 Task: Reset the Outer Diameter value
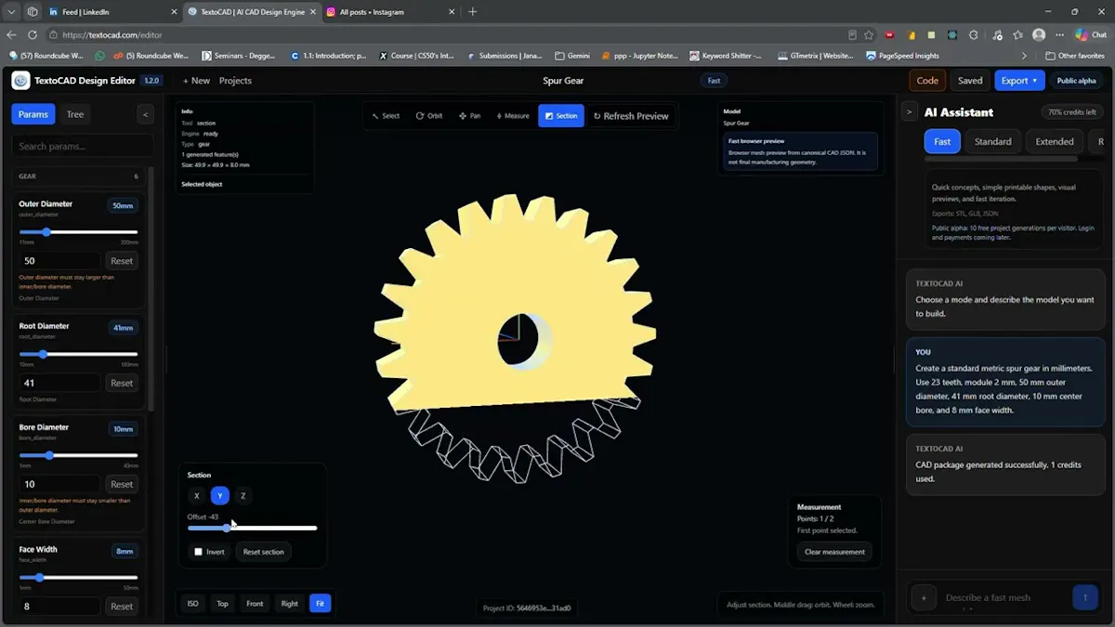point(122,261)
